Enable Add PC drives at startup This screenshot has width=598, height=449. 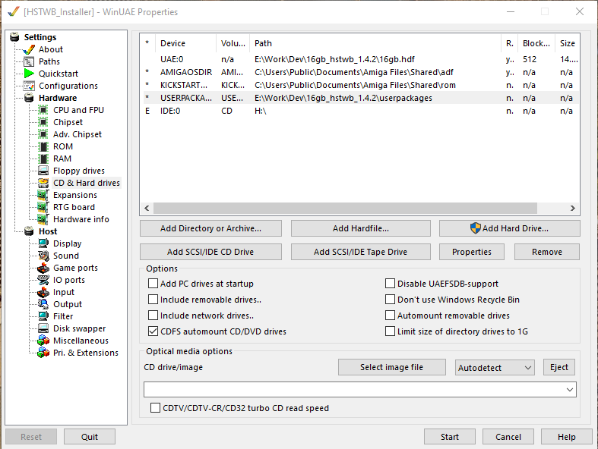tap(153, 284)
